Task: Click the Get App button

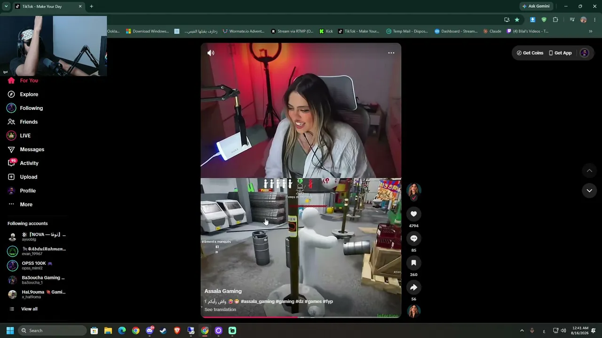Action: point(560,53)
